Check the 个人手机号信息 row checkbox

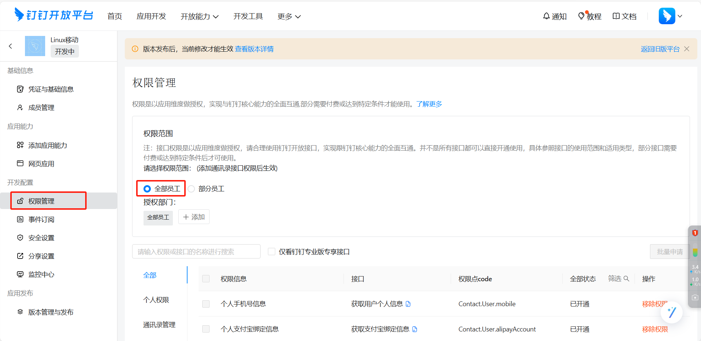(x=206, y=304)
